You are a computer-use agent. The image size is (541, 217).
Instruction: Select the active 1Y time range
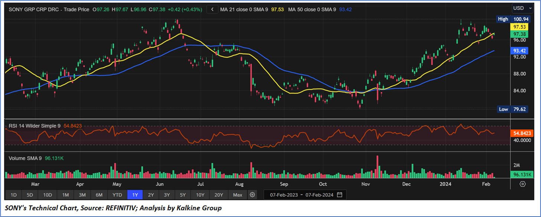pos(135,195)
